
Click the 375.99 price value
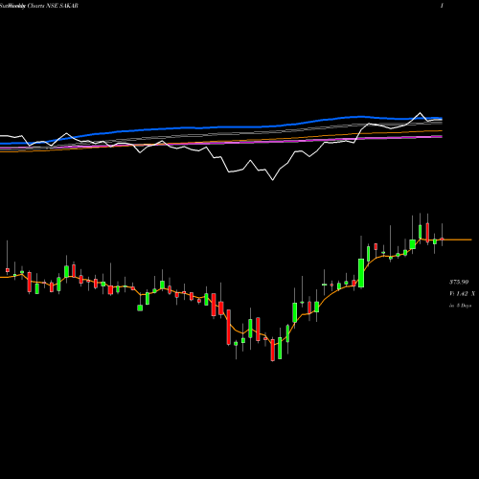click(x=459, y=283)
